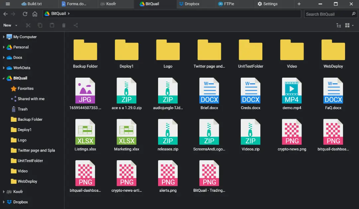
Task: Click the cut scissors icon in toolbar
Action: (x=28, y=25)
